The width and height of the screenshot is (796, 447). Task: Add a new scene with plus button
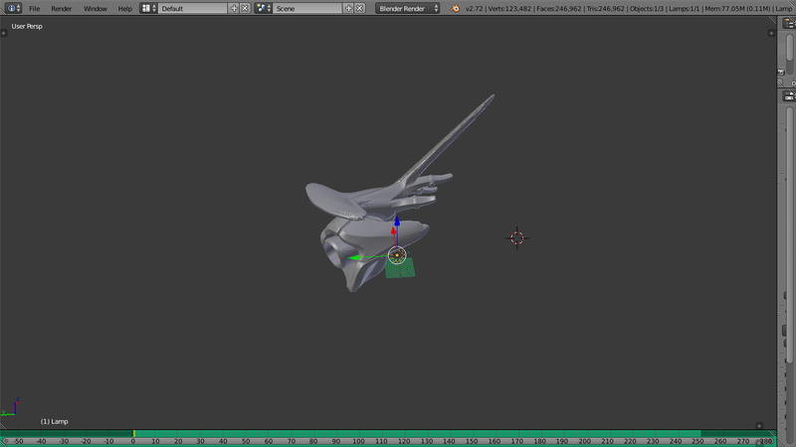click(x=348, y=8)
